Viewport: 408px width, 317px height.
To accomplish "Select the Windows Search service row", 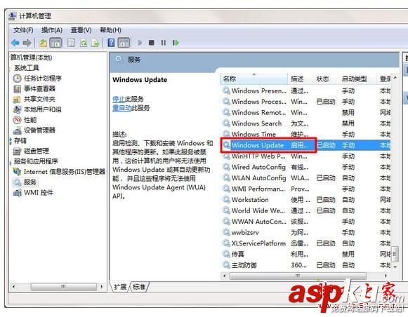I will tap(306, 123).
